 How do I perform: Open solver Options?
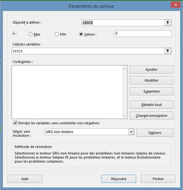point(155,133)
